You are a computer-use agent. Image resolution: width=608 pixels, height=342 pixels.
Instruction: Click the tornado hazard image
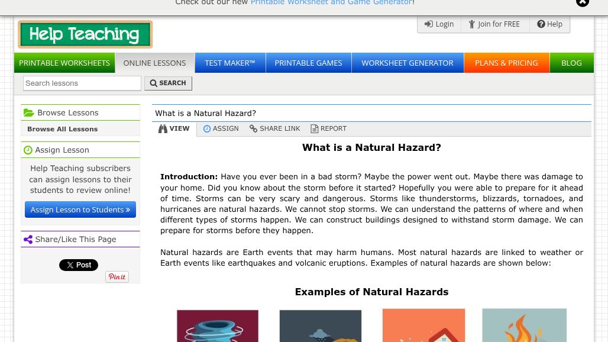[218, 325]
